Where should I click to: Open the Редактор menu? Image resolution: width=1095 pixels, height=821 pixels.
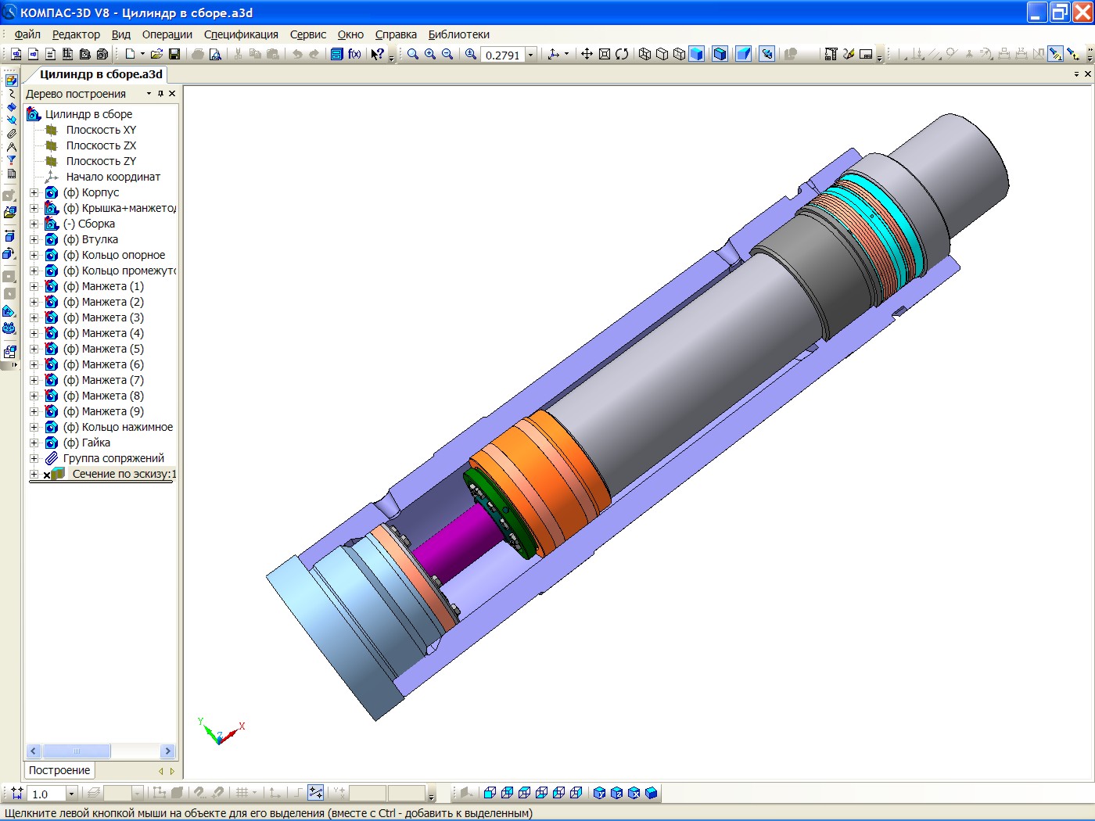tap(76, 34)
